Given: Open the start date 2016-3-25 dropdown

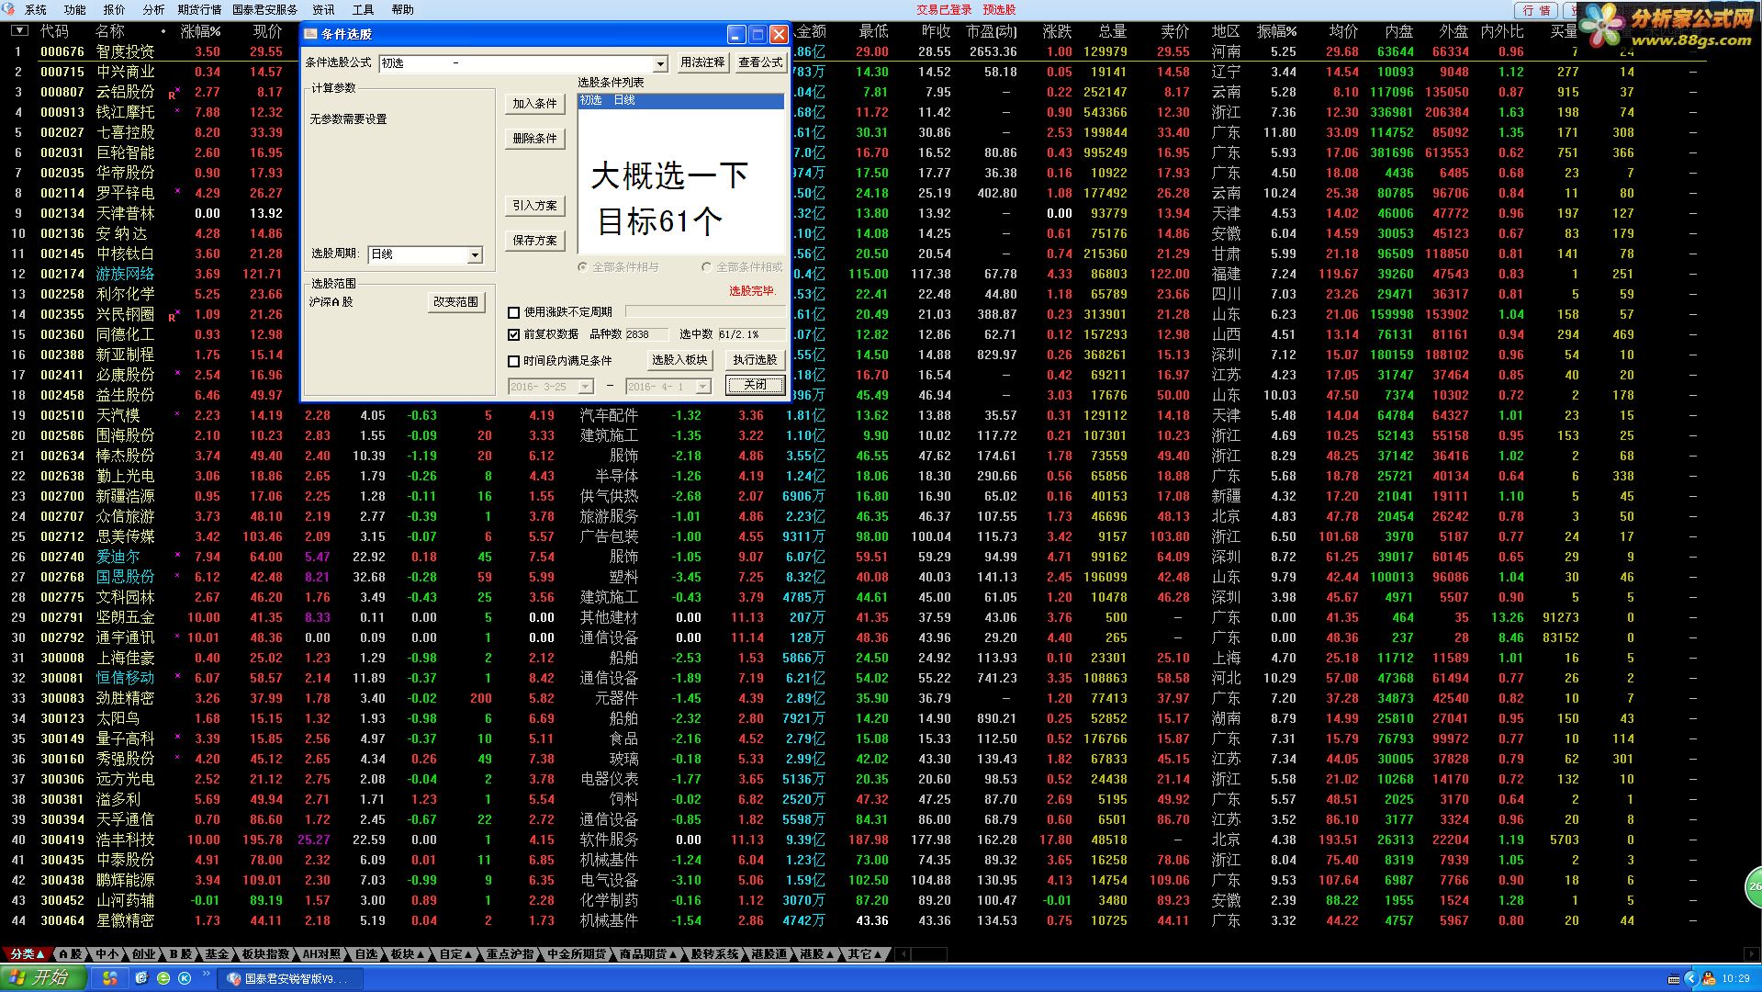Looking at the screenshot, I should [x=585, y=387].
